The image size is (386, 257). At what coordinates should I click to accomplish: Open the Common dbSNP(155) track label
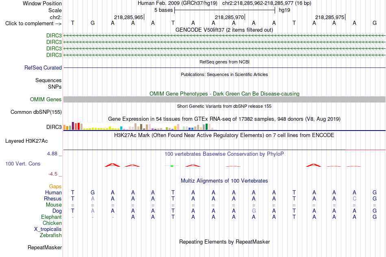click(x=36, y=112)
